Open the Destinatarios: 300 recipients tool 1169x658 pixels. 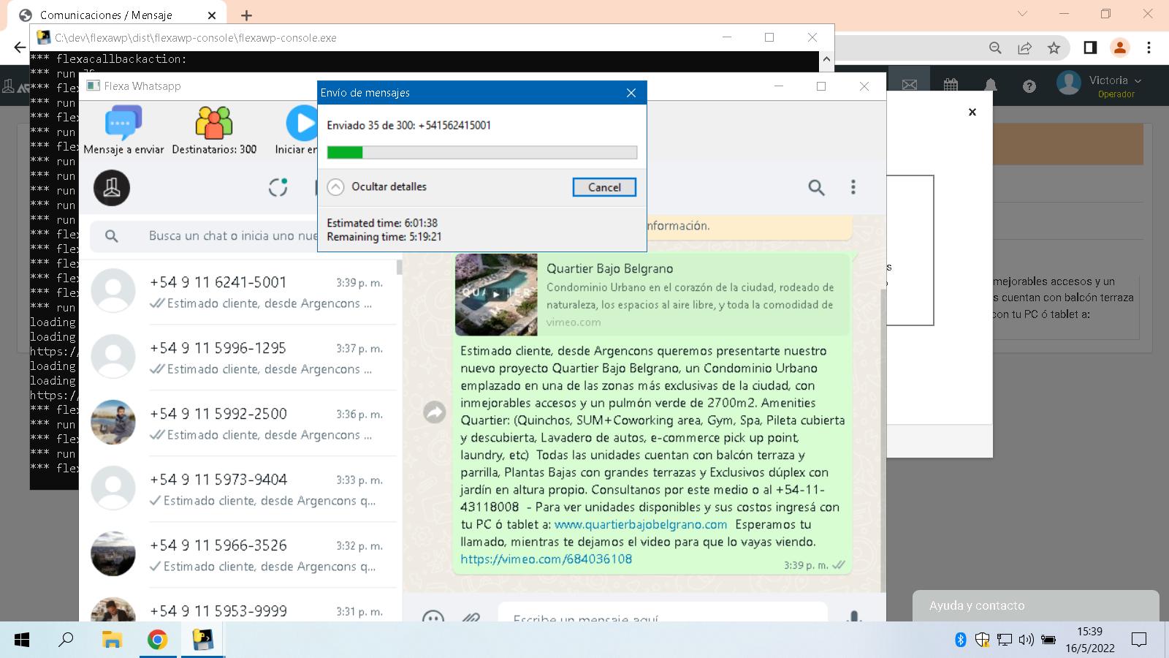coord(214,130)
